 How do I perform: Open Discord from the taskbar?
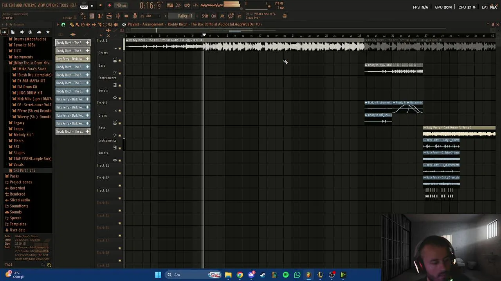coord(251,275)
